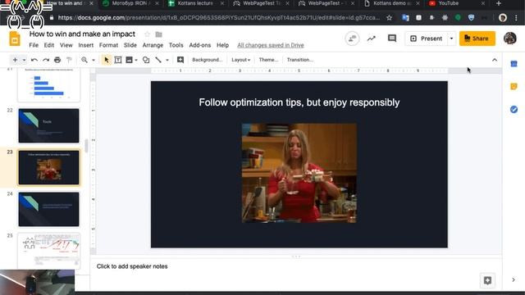The height and width of the screenshot is (295, 525).
Task: Open the Edit menu
Action: 49,45
